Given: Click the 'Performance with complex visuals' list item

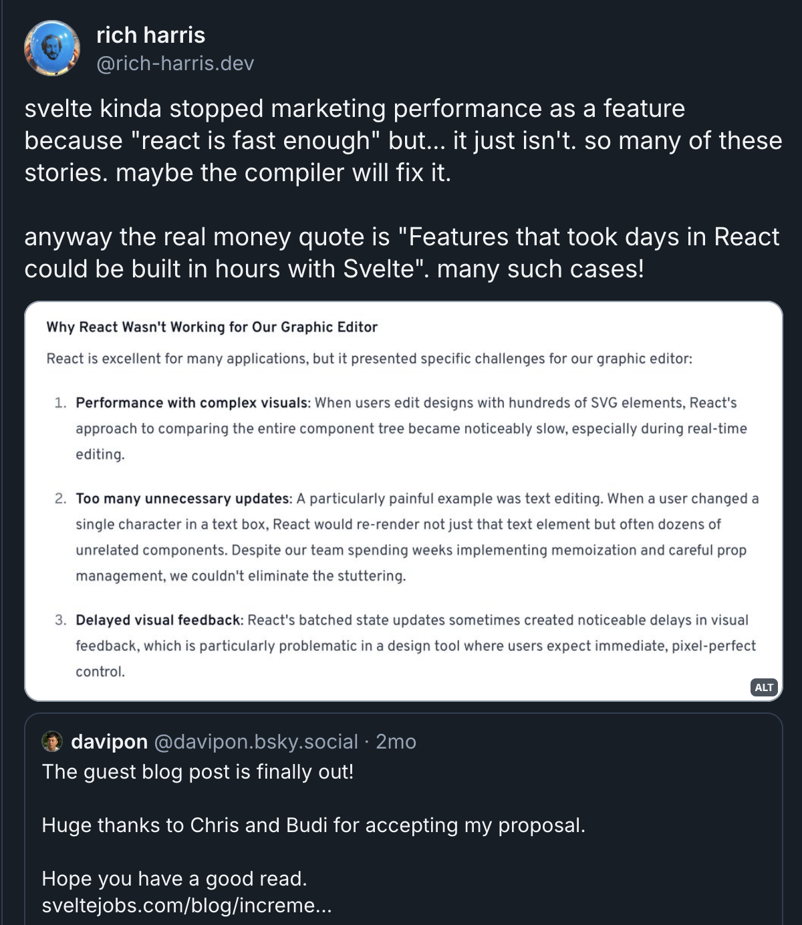Looking at the screenshot, I should tap(401, 428).
